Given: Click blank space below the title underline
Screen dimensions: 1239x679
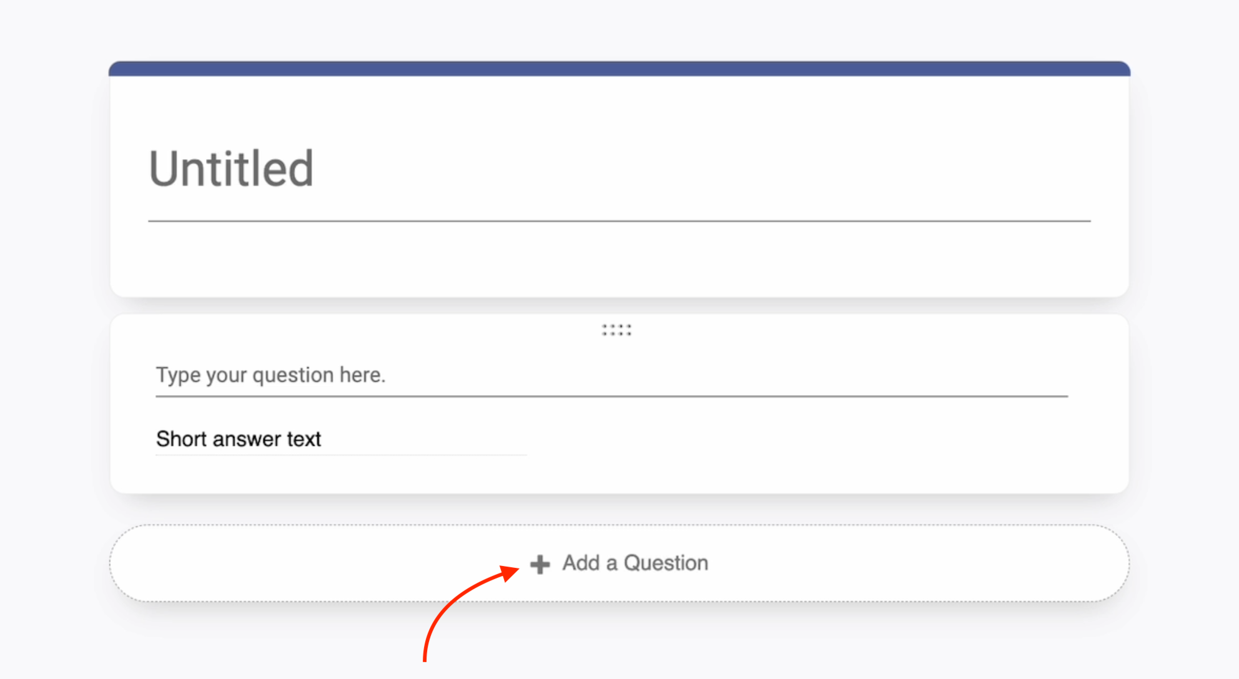Looking at the screenshot, I should pos(619,259).
